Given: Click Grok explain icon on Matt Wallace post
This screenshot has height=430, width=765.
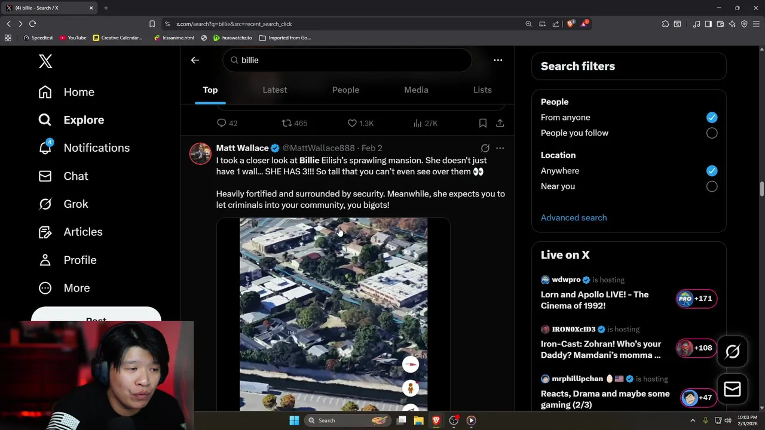Looking at the screenshot, I should coord(485,148).
